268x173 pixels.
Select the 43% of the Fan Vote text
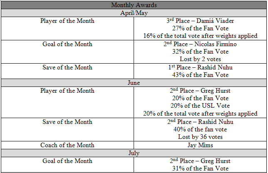200,75
